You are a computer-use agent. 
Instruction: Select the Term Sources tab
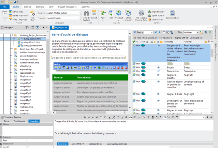coord(19,121)
